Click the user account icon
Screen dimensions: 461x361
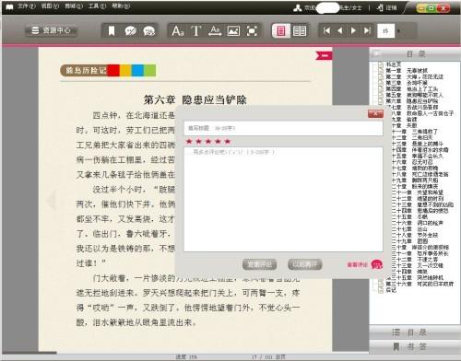(x=297, y=7)
